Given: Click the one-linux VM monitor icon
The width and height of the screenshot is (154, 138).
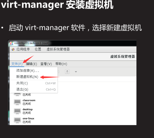Looking at the screenshot, I should click(17, 120).
